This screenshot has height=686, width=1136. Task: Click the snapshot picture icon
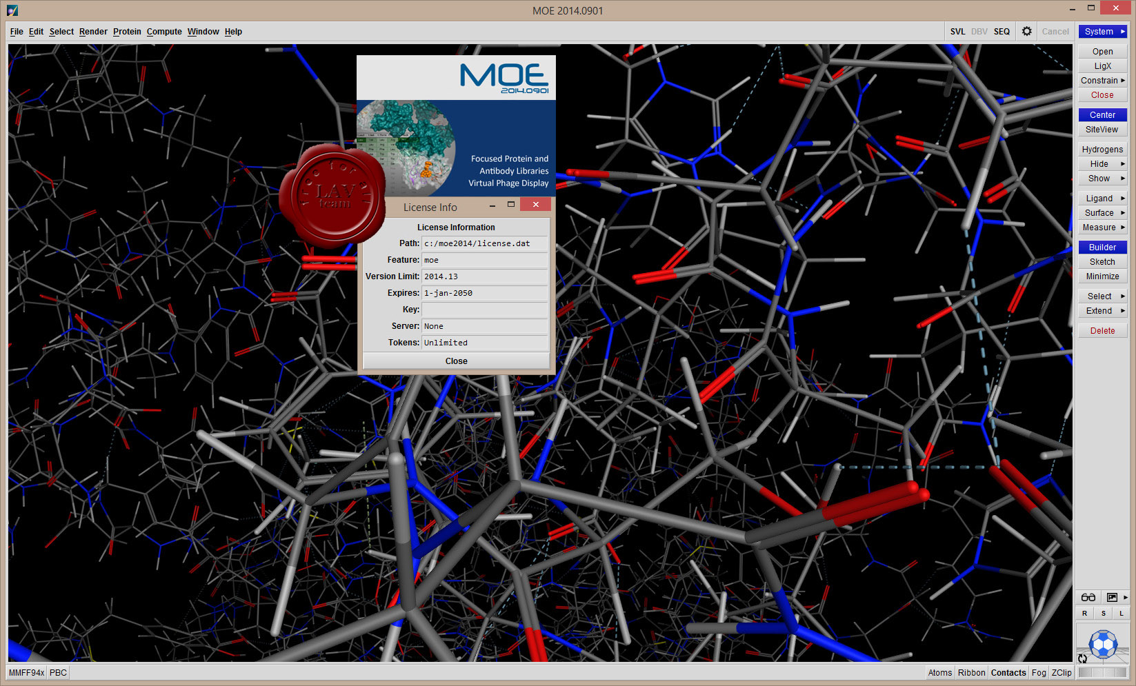pyautogui.click(x=1112, y=597)
